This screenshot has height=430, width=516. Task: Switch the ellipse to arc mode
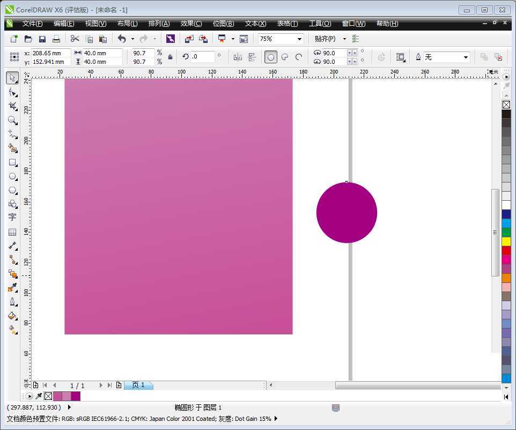[x=299, y=57]
